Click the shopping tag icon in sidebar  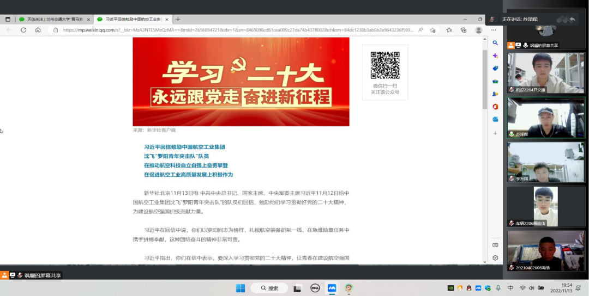pos(495,69)
